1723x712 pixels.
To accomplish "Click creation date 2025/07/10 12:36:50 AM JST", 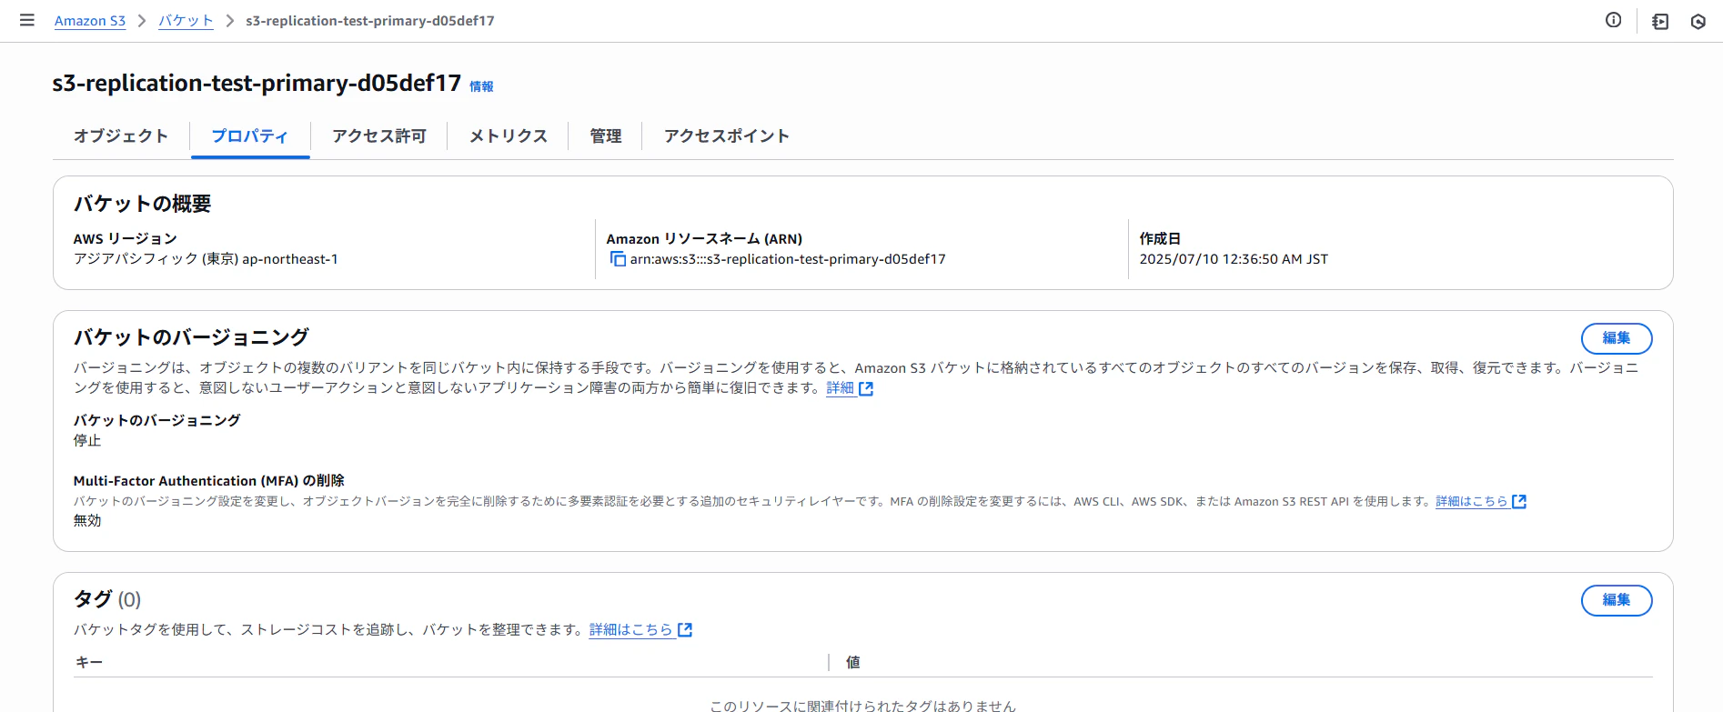I will point(1234,259).
